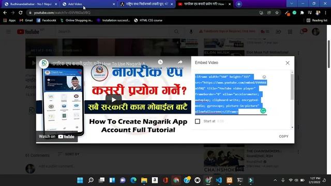331x186 pixels.
Task: Open Visual Studio Code from taskbar
Action: (219, 180)
